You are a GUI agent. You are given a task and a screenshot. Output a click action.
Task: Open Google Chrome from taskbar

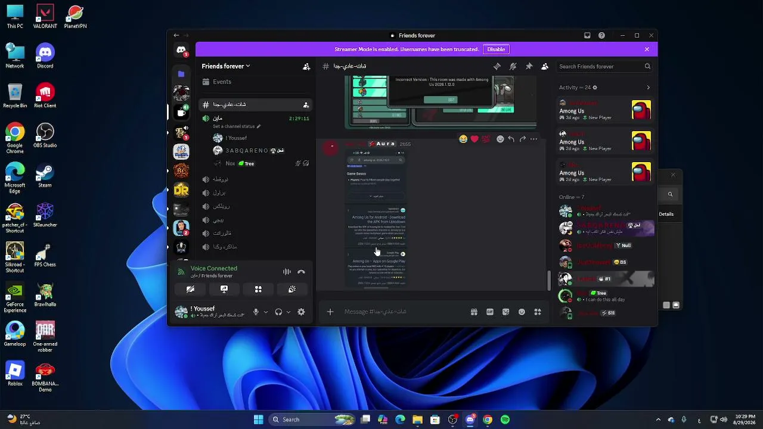488,419
